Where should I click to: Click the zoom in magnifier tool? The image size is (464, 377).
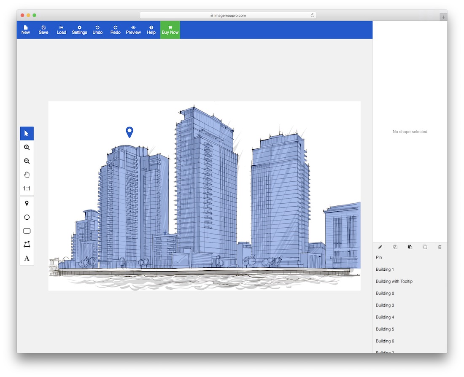27,148
